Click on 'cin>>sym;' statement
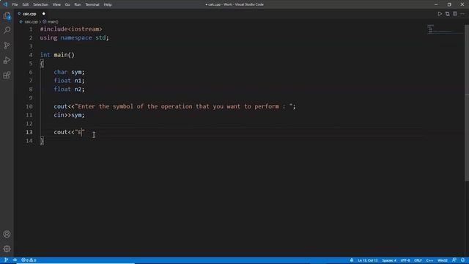The image size is (469, 264). click(x=69, y=115)
